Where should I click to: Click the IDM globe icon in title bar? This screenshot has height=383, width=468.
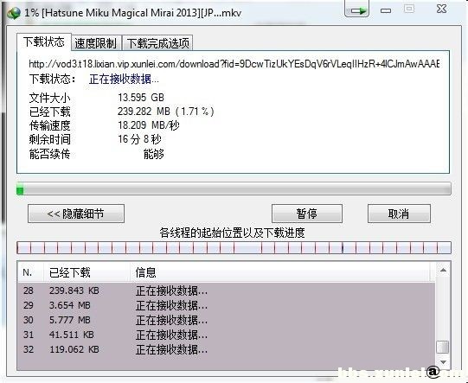coord(14,12)
